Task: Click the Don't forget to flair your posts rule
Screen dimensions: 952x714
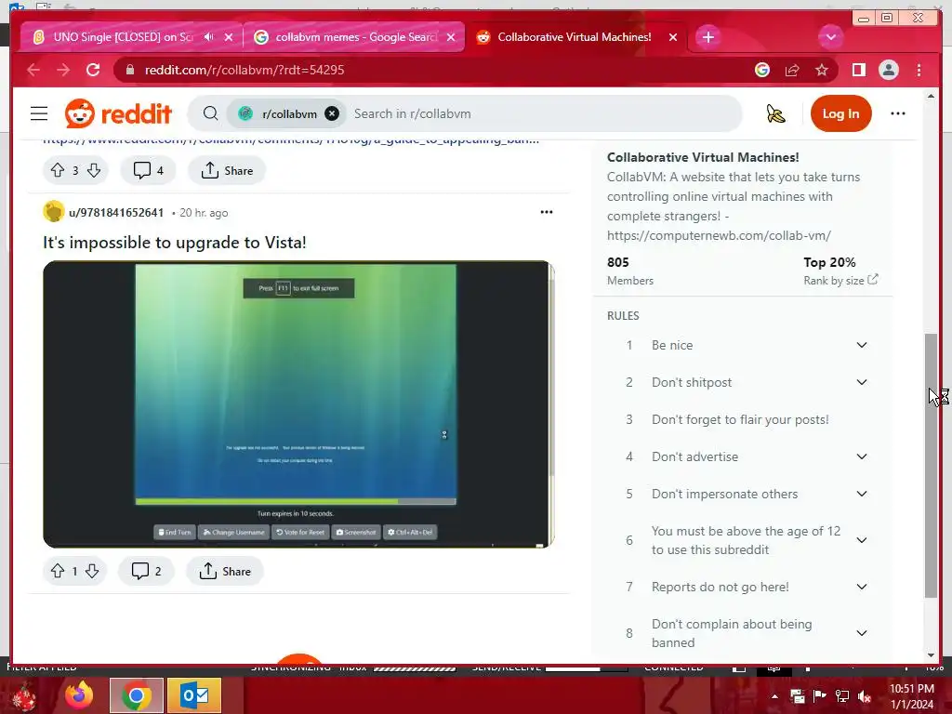Action: [739, 419]
